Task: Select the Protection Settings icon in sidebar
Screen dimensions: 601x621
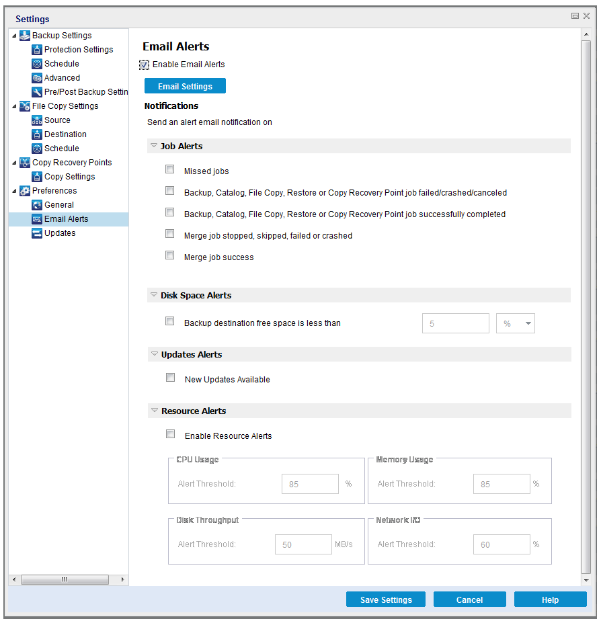Action: 37,49
